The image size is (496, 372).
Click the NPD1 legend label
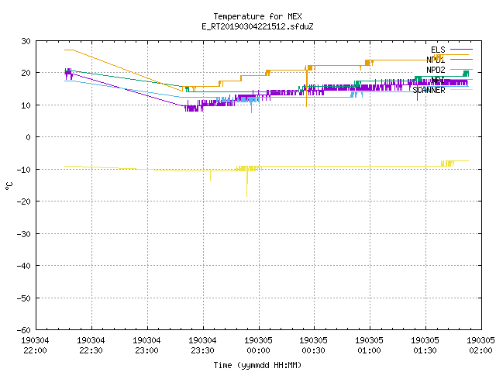[436, 60]
